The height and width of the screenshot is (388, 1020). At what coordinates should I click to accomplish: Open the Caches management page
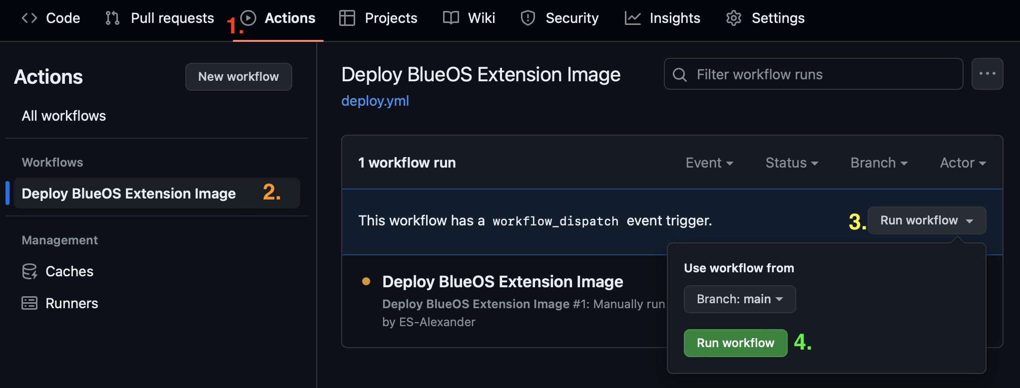click(x=58, y=271)
